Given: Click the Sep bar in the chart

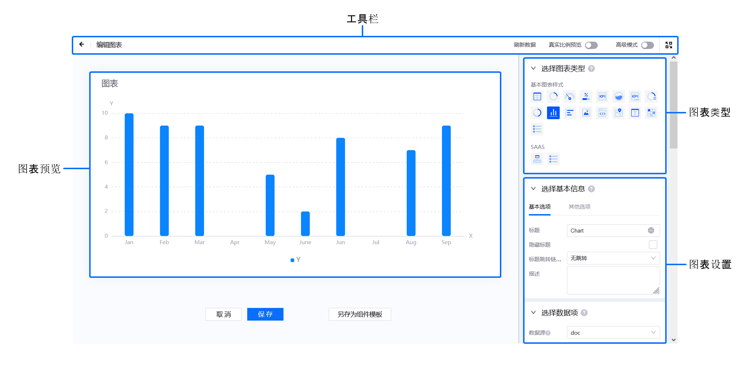Looking at the screenshot, I should (446, 181).
